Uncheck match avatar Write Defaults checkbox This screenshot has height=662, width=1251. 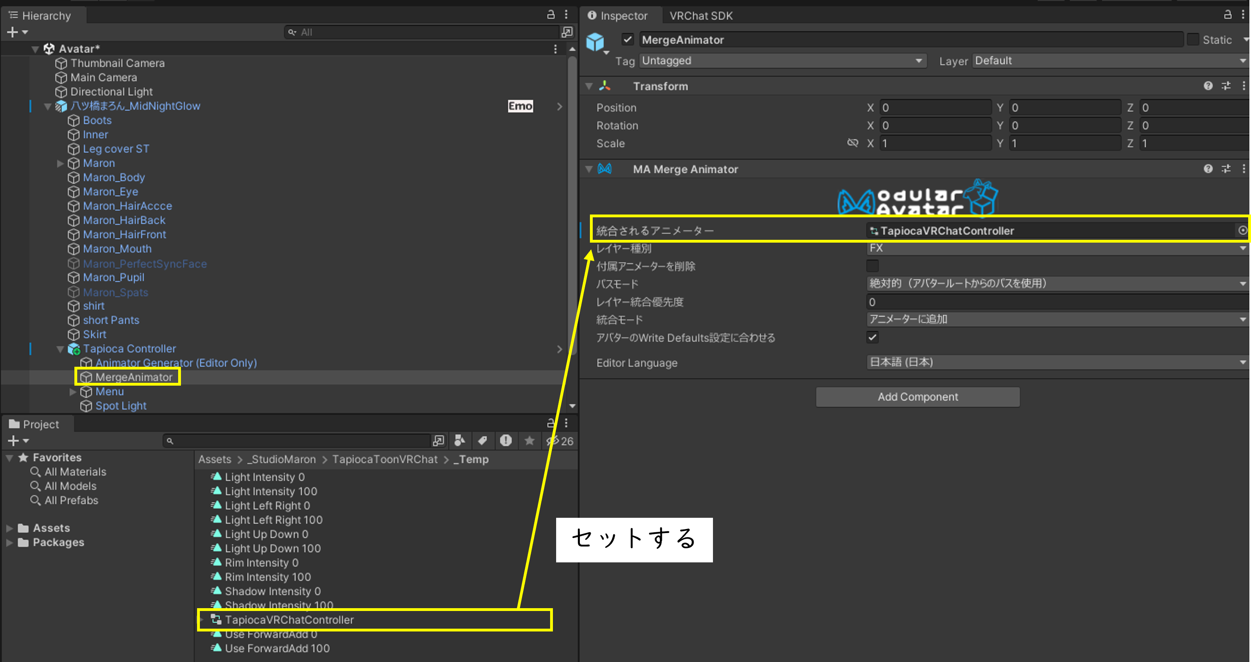pos(872,337)
